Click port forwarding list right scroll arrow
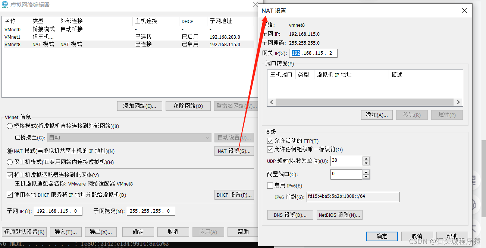 point(459,102)
